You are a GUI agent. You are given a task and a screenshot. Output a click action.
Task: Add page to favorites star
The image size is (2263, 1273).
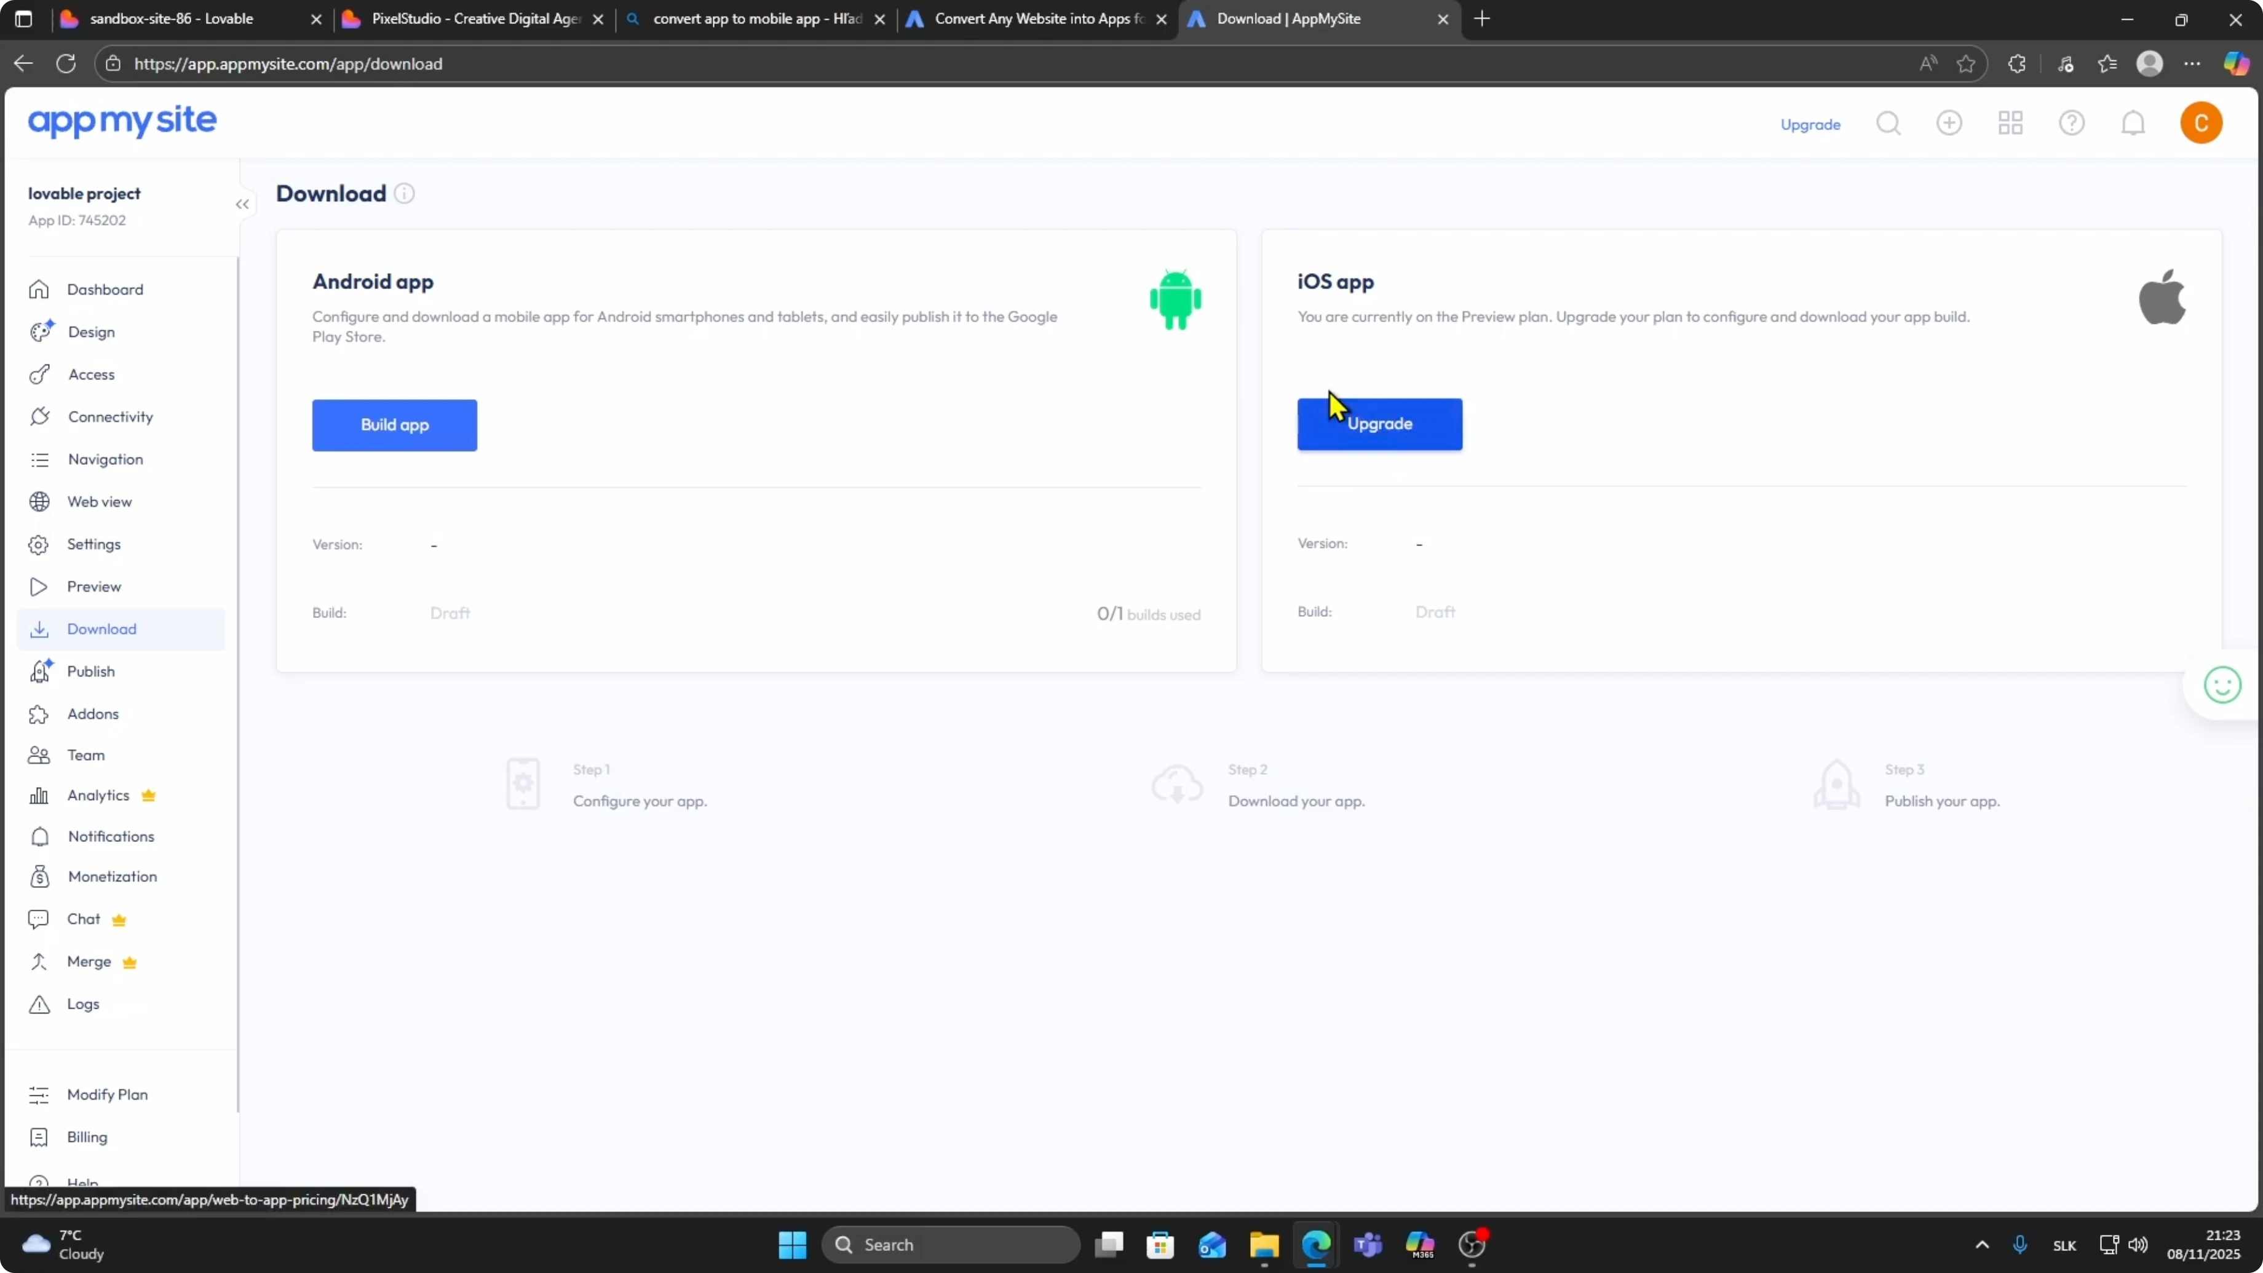[1966, 64]
